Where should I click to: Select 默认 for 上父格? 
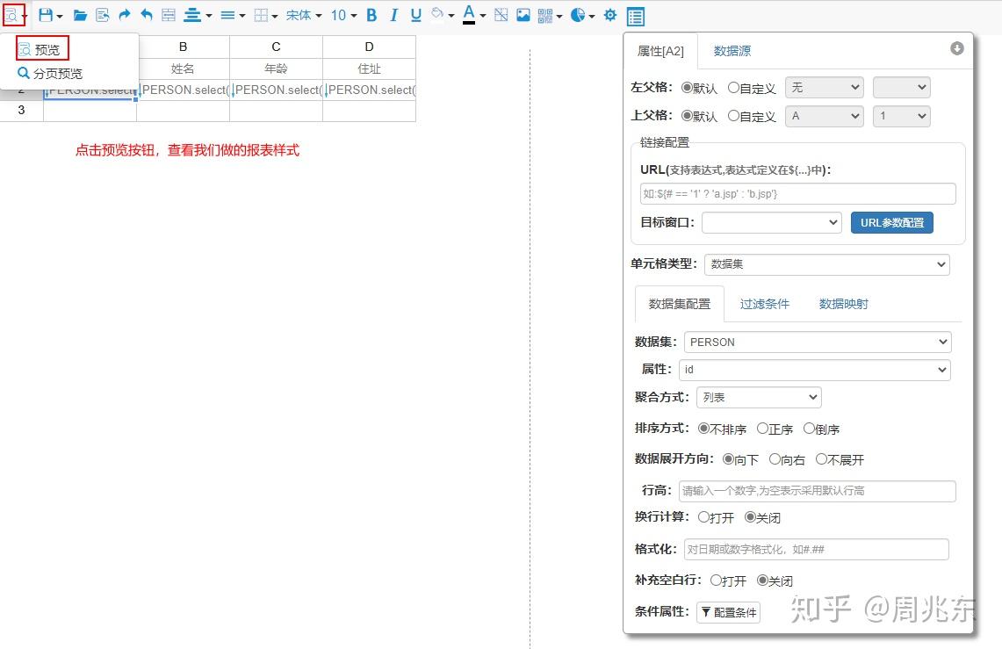point(687,116)
